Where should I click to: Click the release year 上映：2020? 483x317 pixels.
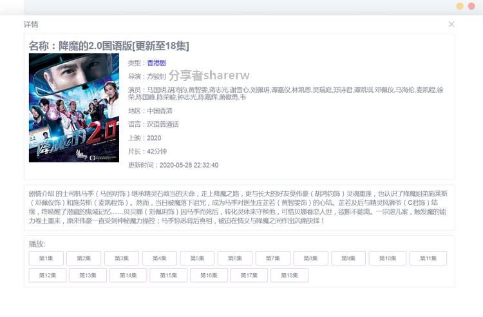click(x=144, y=138)
